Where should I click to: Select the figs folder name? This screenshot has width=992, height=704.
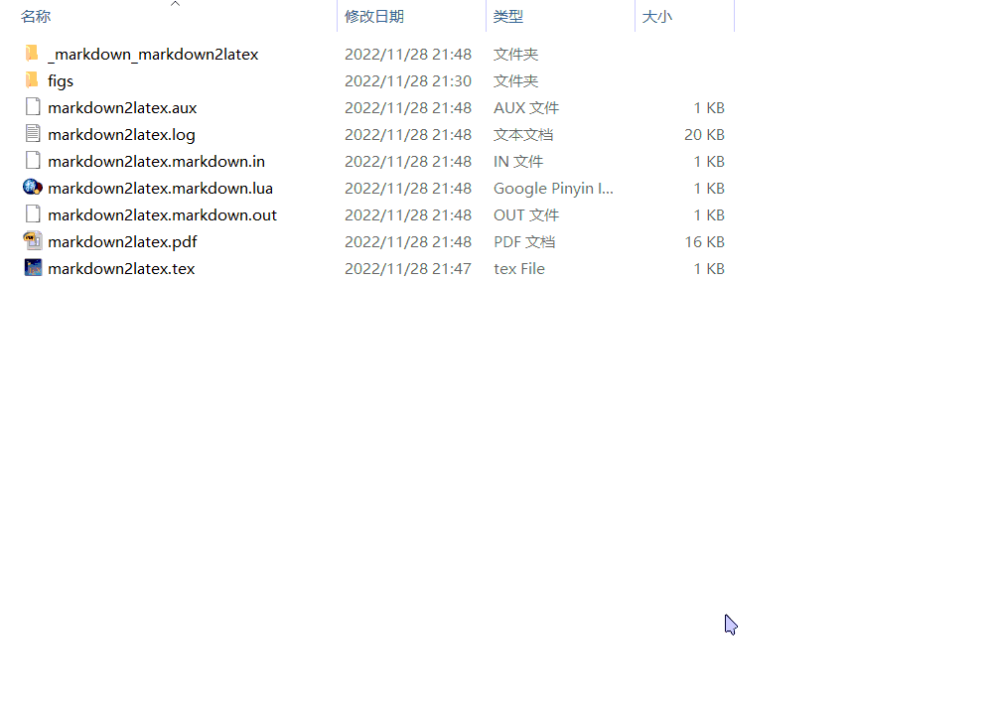(x=61, y=81)
